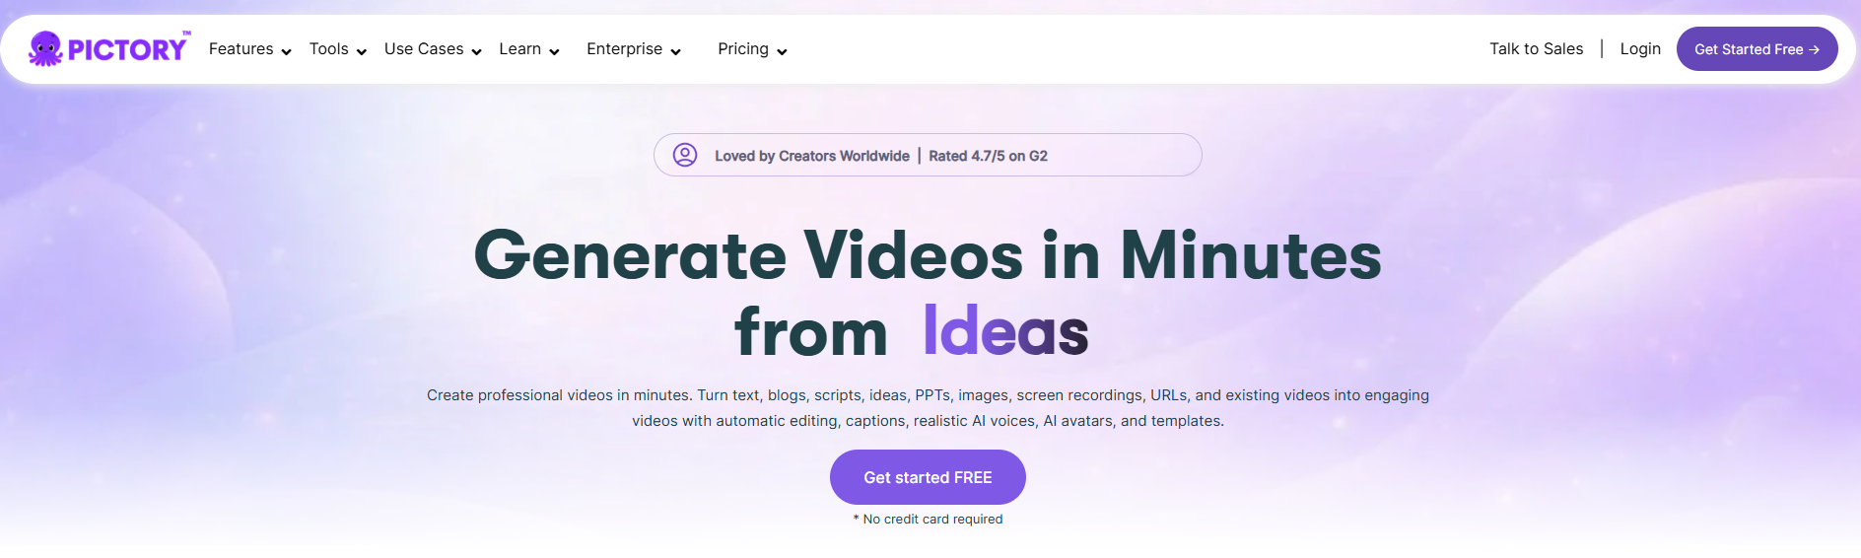Choose the Use Cases menu label
Viewport: 1861px width, 558px height.
coord(424,49)
